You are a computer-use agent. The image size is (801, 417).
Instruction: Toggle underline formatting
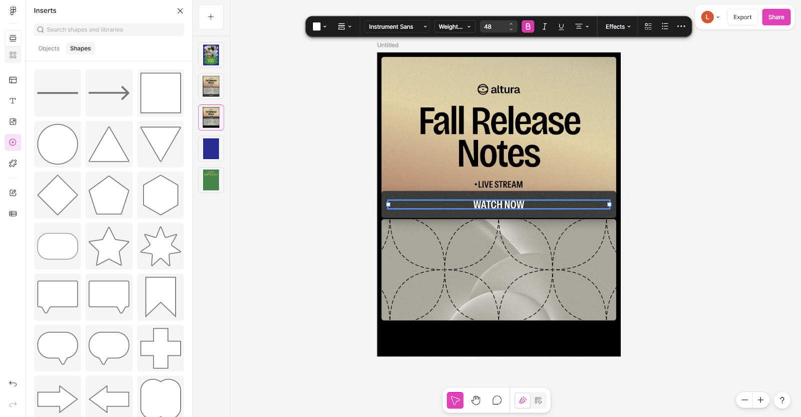click(561, 26)
